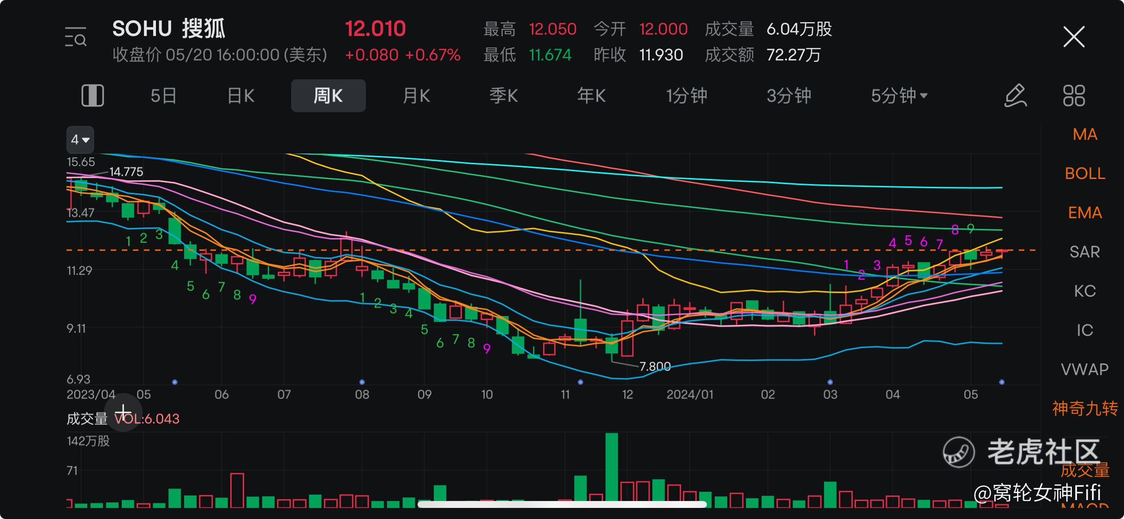Viewport: 1124px width, 519px height.
Task: Click the +0.67% change percentage
Action: pos(433,55)
